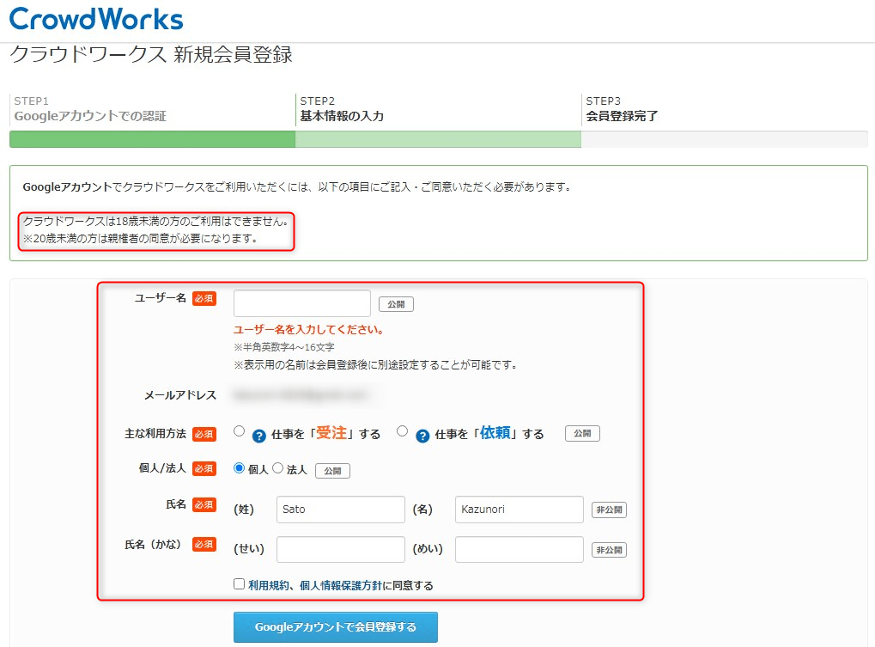Choose the 法人 radio button
Viewport: 875px width, 647px height.
tap(277, 467)
